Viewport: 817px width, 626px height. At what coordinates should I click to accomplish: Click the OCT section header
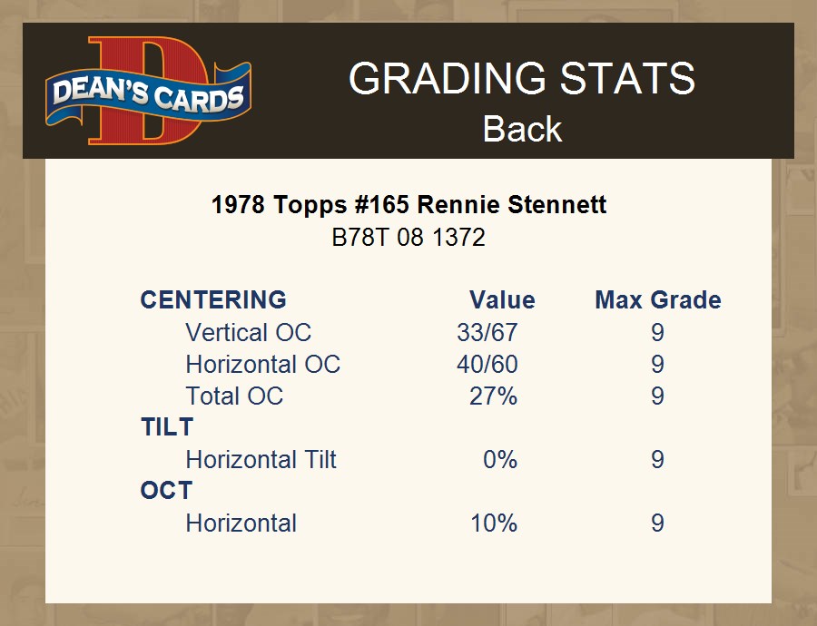166,491
